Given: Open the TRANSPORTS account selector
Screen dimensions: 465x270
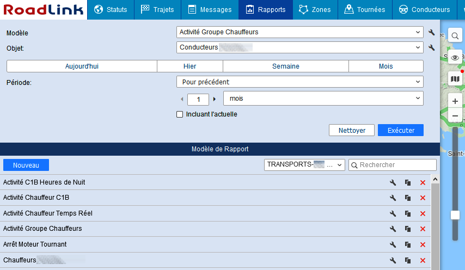Looking at the screenshot, I should pyautogui.click(x=304, y=165).
